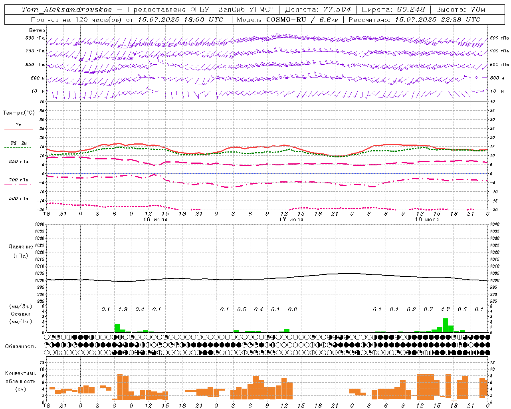511x409 pixels.
Task: Click the elevation label Высота: 70м
Action: pos(460,10)
